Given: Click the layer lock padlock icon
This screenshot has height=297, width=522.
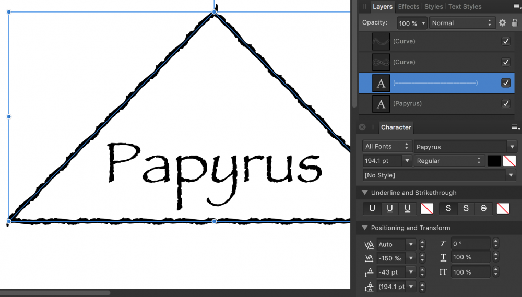Looking at the screenshot, I should [x=515, y=23].
